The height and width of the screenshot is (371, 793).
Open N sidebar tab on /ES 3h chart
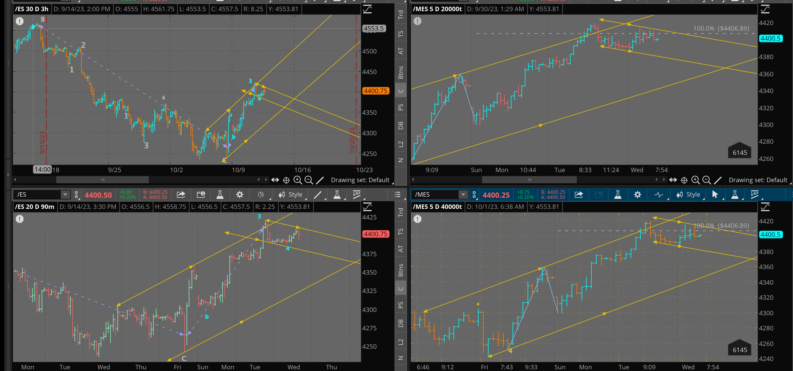pyautogui.click(x=400, y=160)
